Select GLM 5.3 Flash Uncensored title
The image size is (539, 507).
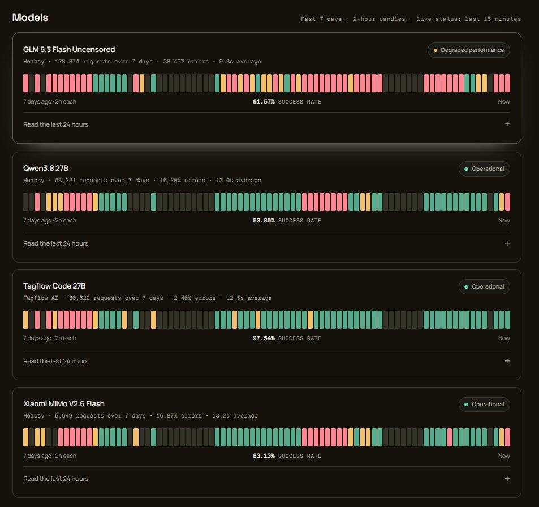pyautogui.click(x=69, y=50)
